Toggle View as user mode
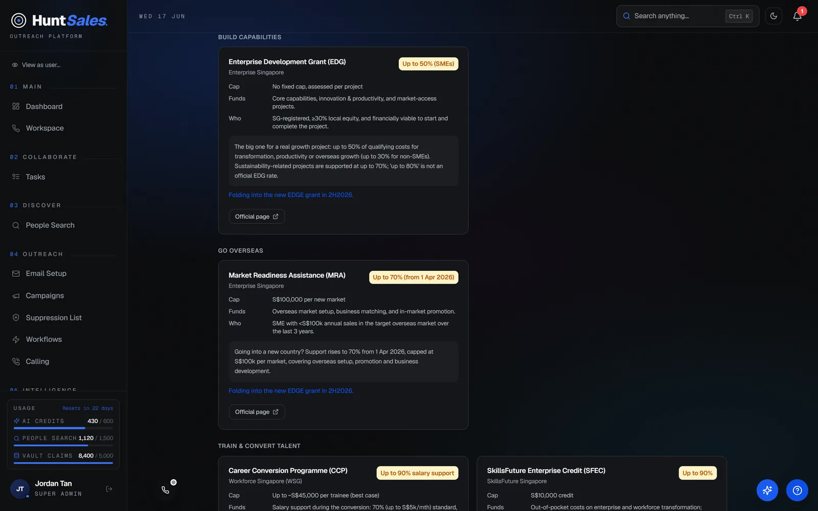 click(x=36, y=65)
